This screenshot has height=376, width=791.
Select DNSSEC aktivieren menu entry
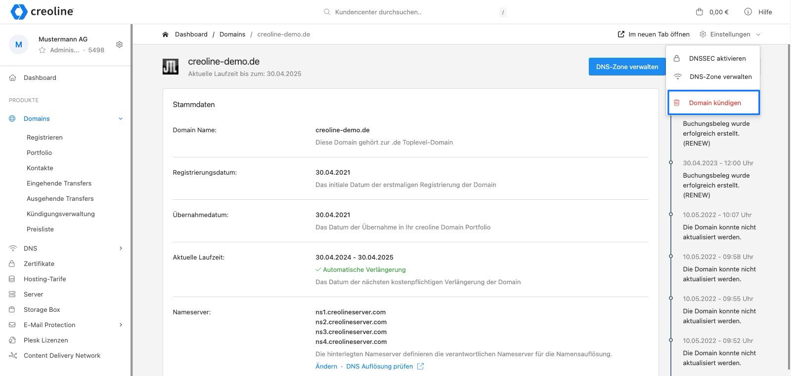pyautogui.click(x=713, y=58)
